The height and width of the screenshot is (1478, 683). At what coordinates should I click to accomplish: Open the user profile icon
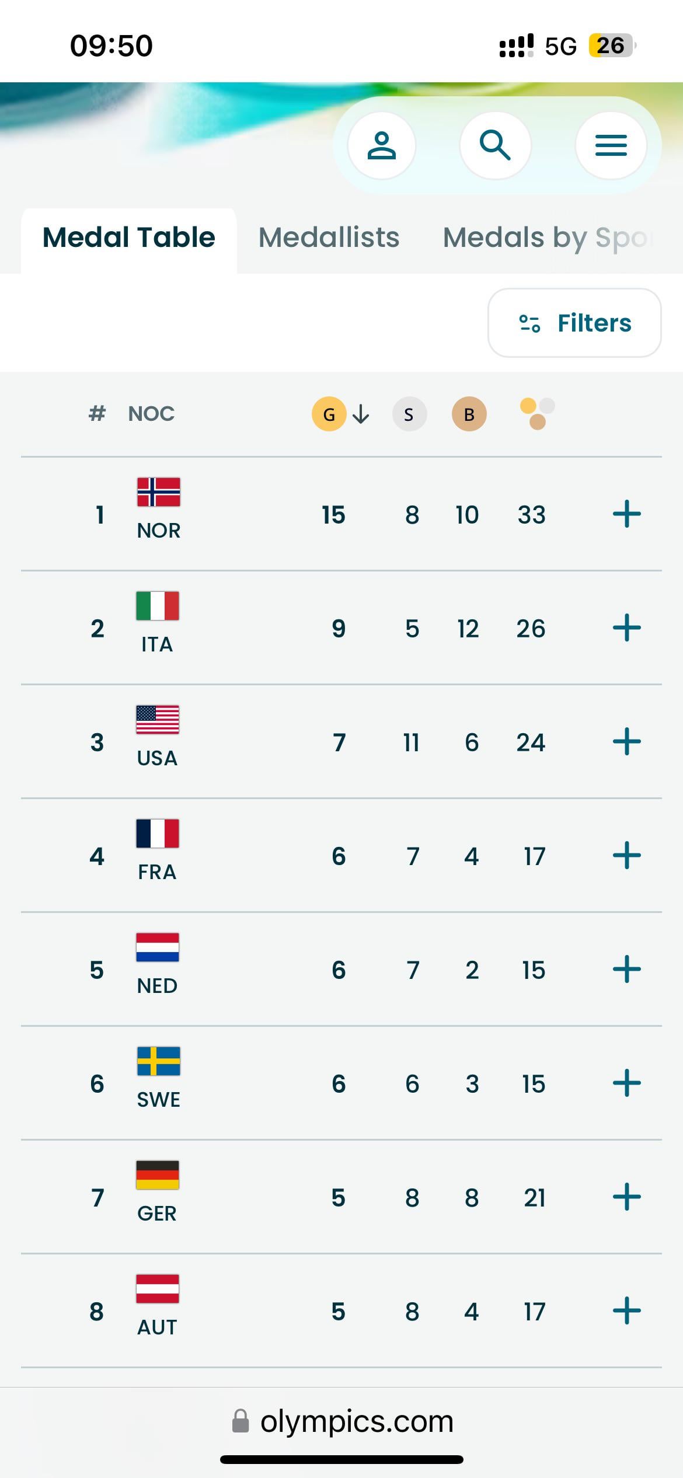pos(381,145)
